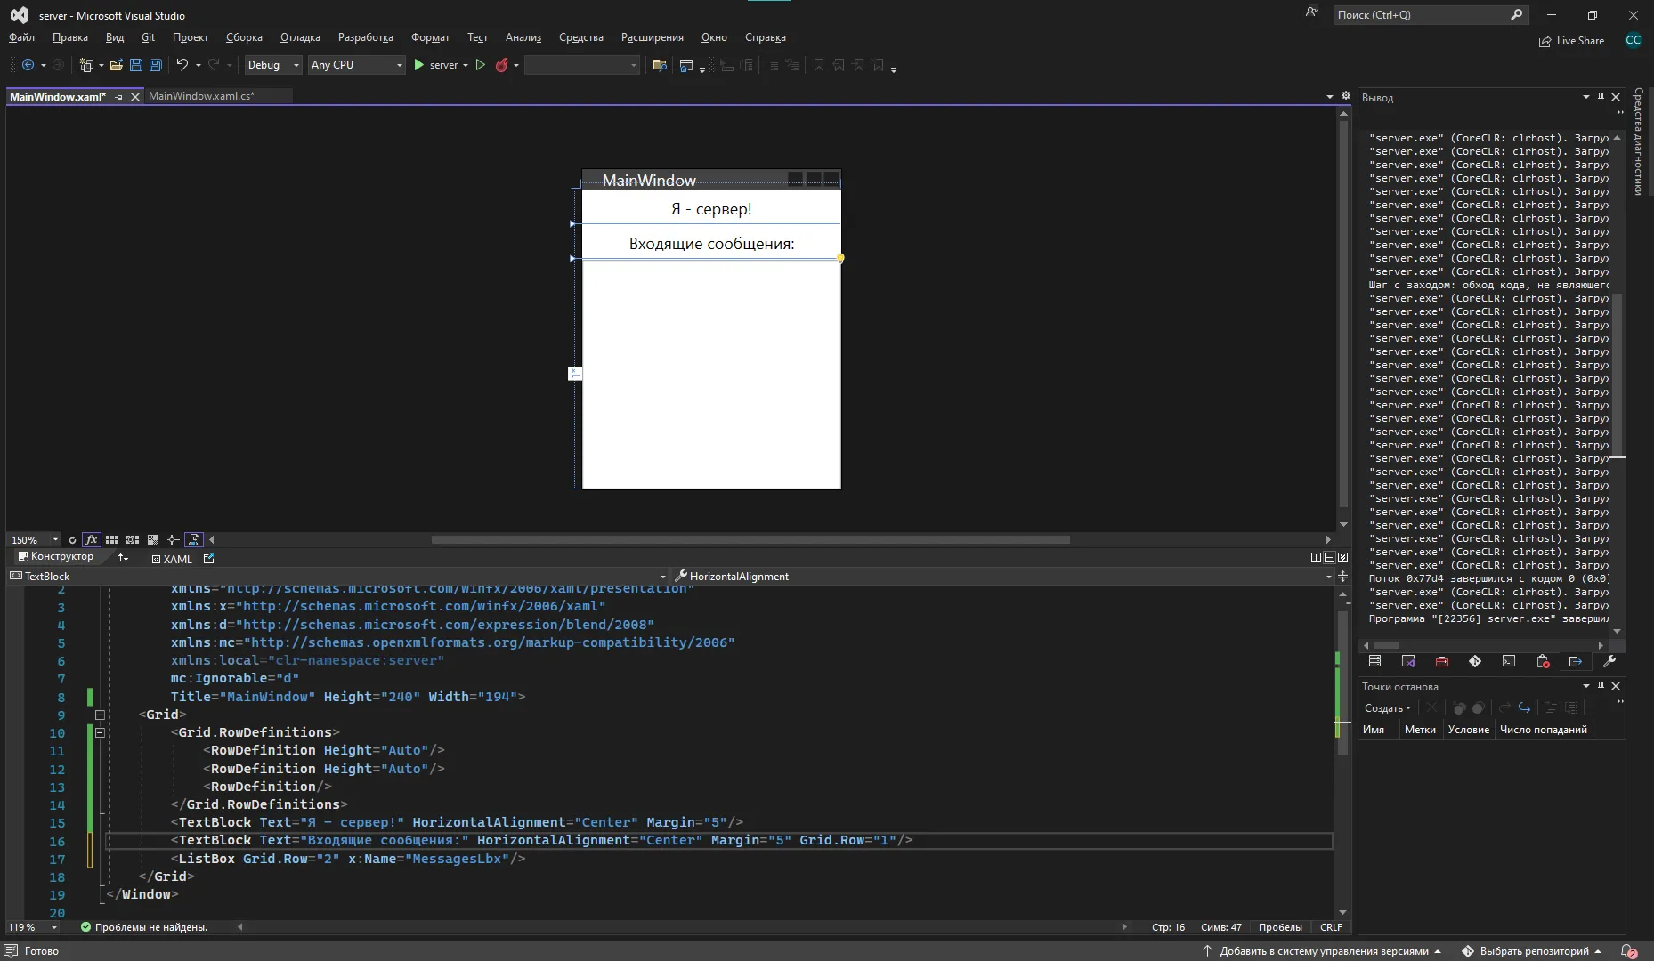
Task: Click the clipboard with red error icon
Action: 1544,661
